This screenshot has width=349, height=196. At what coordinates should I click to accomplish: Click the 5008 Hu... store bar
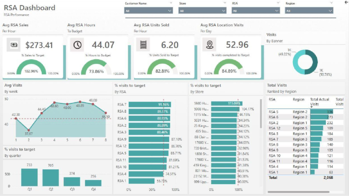pyautogui.click(x=225, y=109)
